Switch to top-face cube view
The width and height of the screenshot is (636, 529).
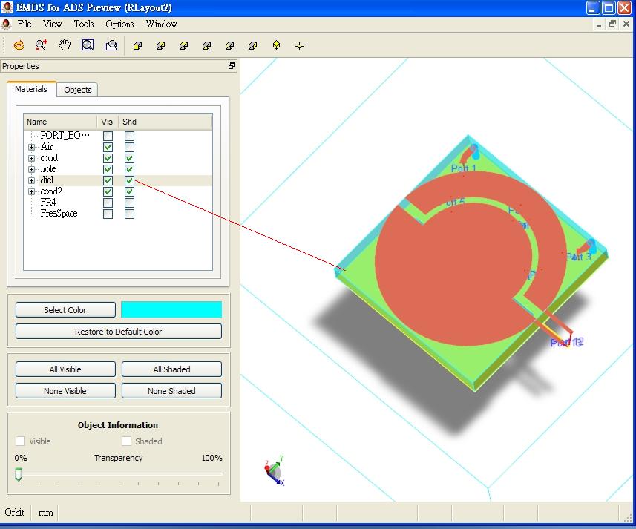tap(184, 46)
